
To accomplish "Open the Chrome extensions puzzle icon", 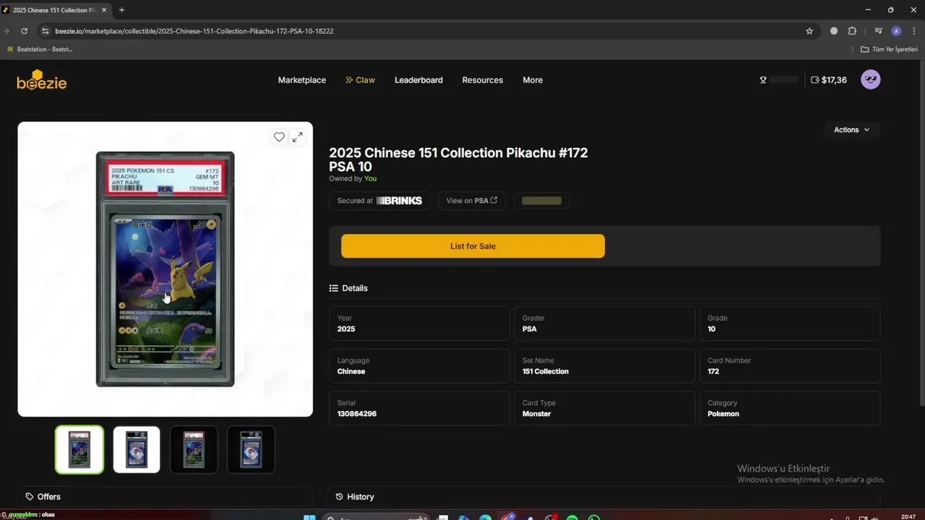I will [x=852, y=31].
